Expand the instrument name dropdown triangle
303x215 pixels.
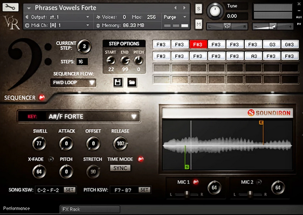click(29, 8)
